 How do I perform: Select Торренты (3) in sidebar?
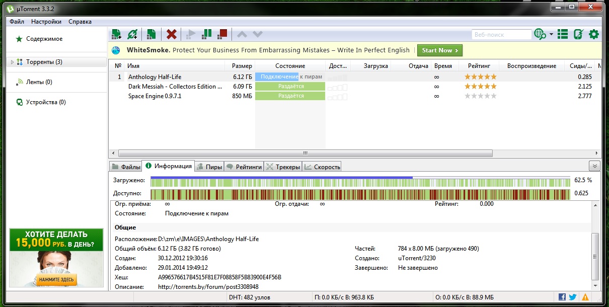pyautogui.click(x=44, y=62)
